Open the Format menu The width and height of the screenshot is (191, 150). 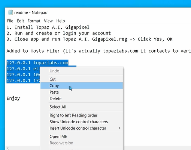click(x=34, y=21)
